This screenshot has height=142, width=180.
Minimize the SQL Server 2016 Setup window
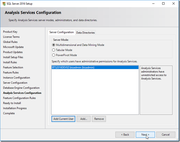coord(153,4)
